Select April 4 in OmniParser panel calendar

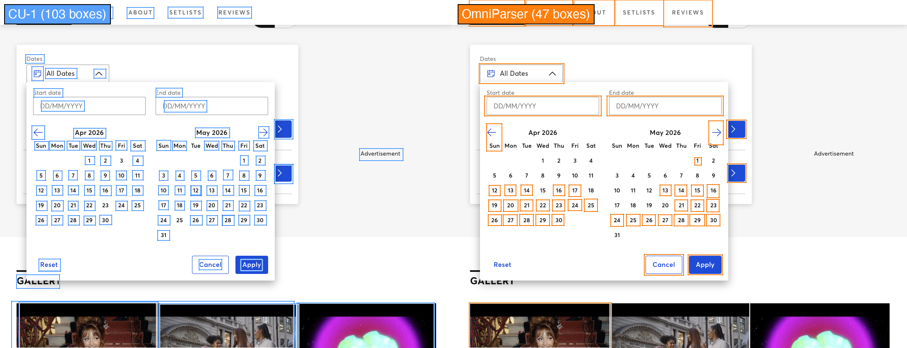591,161
